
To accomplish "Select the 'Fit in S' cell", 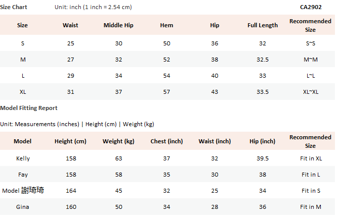I will pyautogui.click(x=311, y=191).
